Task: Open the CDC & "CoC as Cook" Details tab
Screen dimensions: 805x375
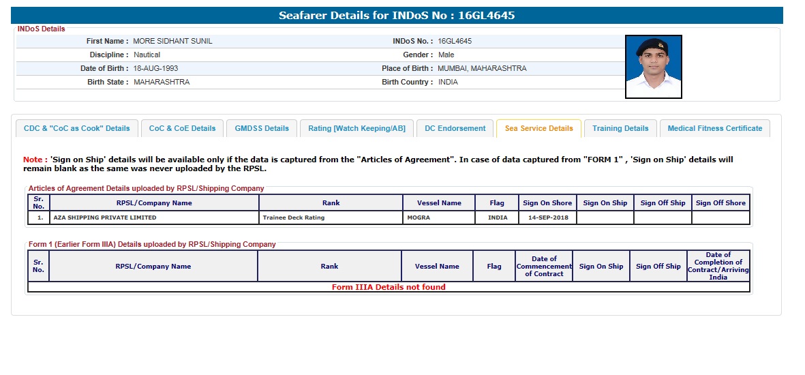Action: (77, 128)
